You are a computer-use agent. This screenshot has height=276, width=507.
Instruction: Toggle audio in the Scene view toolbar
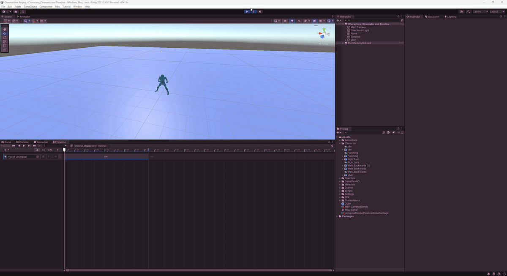(299, 21)
